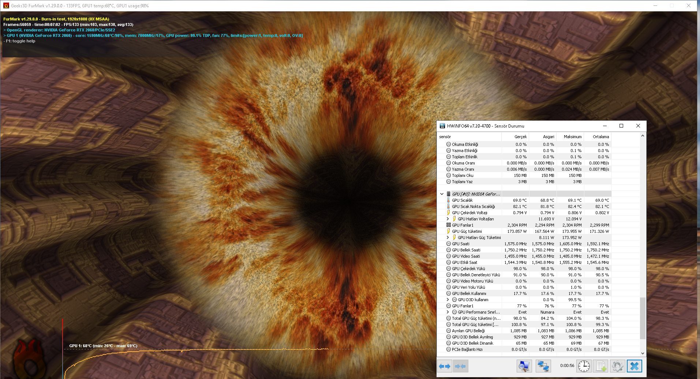Viewport: 700px width, 379px height.
Task: Maximize the HWiNFO64 sensor window
Action: [x=621, y=126]
